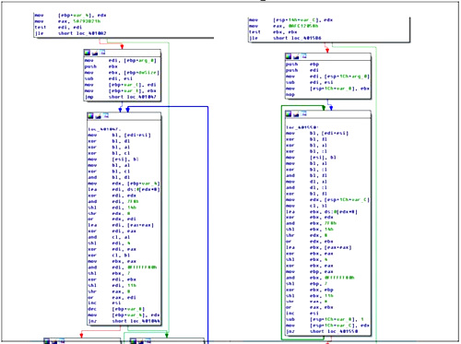
Task: Click the third title icon on the 'push ebp' node
Action: point(303,56)
